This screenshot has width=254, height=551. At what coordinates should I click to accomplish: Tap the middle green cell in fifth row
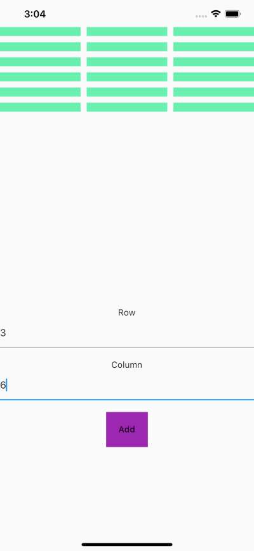[x=127, y=92]
